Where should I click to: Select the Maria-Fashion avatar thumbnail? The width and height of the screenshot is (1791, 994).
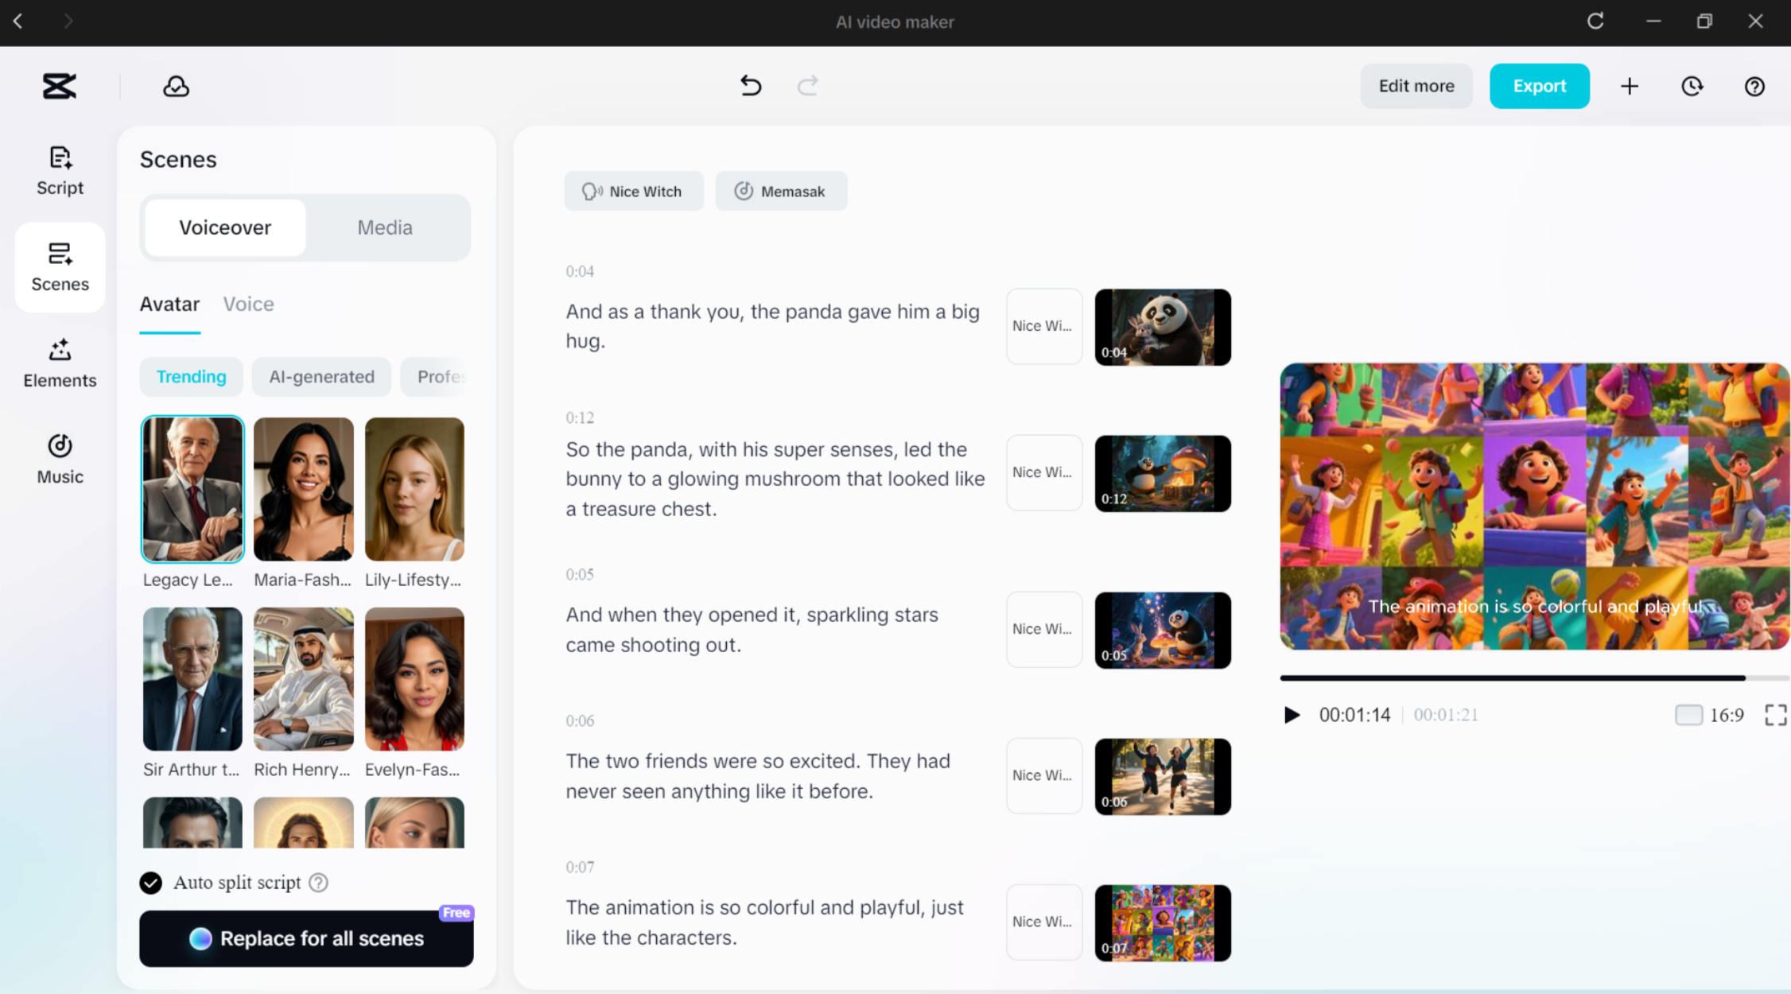[x=303, y=488]
